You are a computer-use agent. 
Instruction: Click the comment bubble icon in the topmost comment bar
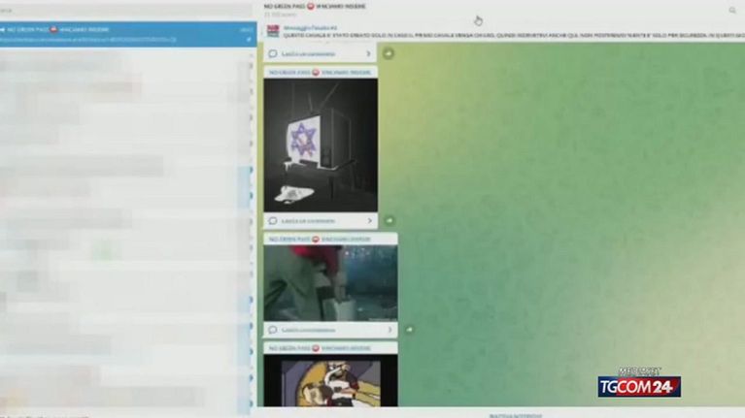click(x=274, y=54)
